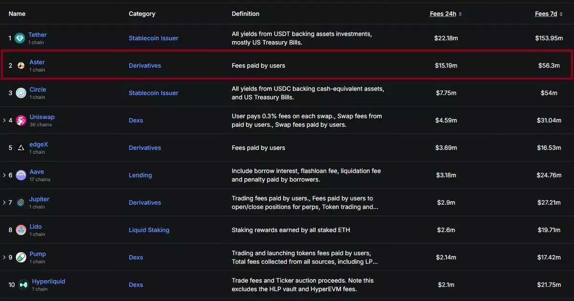Expand the Uniswap chains row
Screen dimensions: 574x301
[4, 120]
